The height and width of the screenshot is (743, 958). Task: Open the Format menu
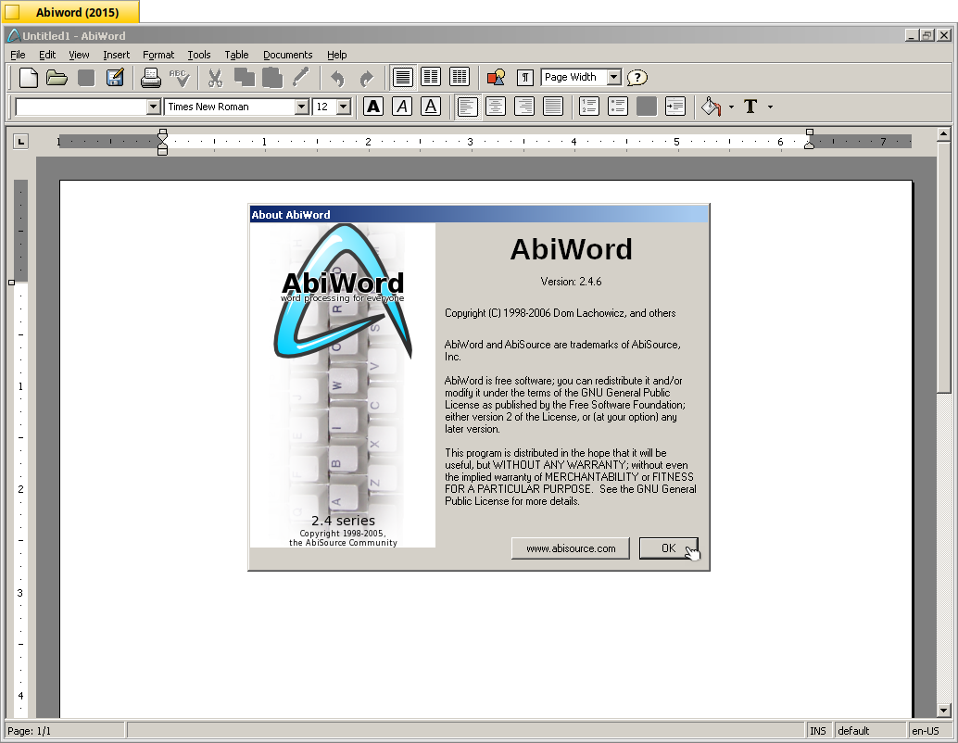coord(158,55)
